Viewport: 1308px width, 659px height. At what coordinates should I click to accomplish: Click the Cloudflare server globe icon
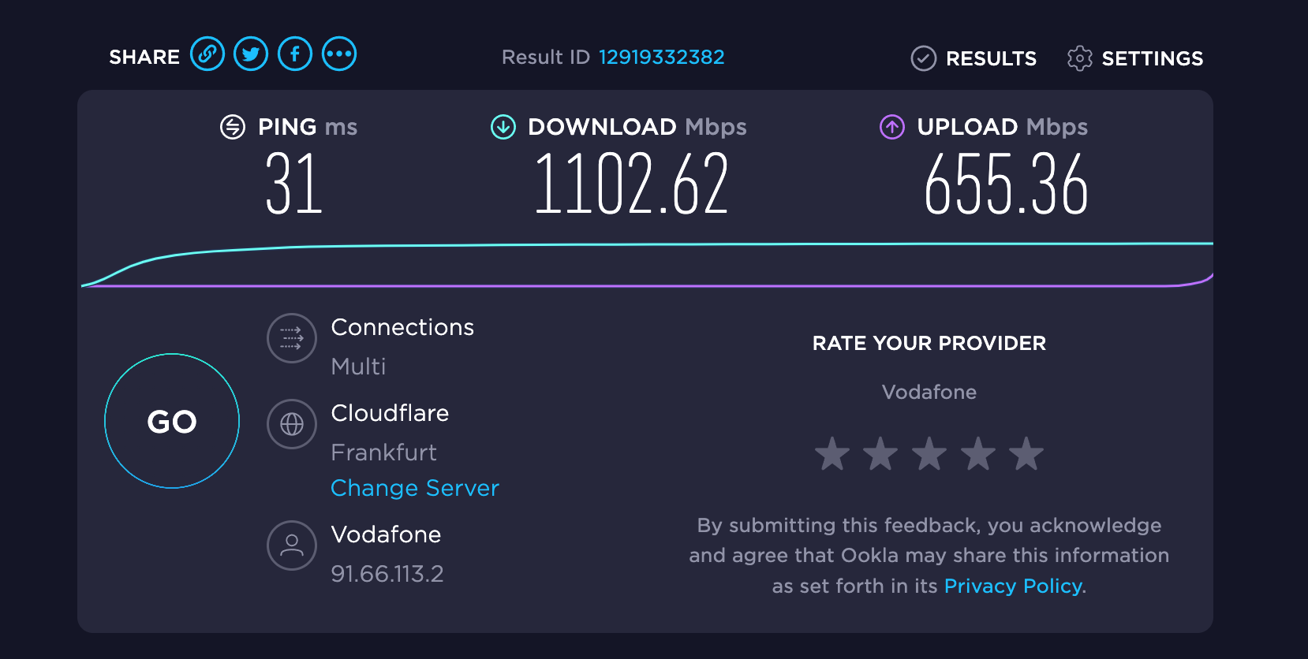pyautogui.click(x=292, y=424)
